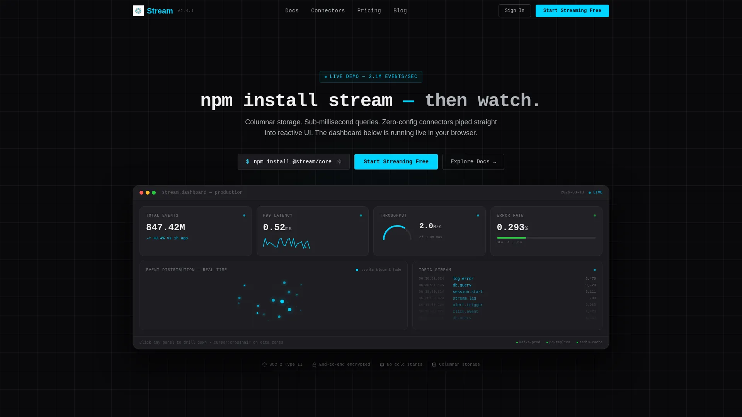Image resolution: width=742 pixels, height=417 pixels.
Task: Click the No cold starts chip icon
Action: 382,364
